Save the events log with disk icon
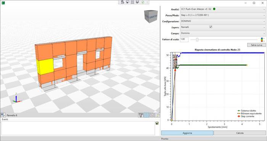 157,123
